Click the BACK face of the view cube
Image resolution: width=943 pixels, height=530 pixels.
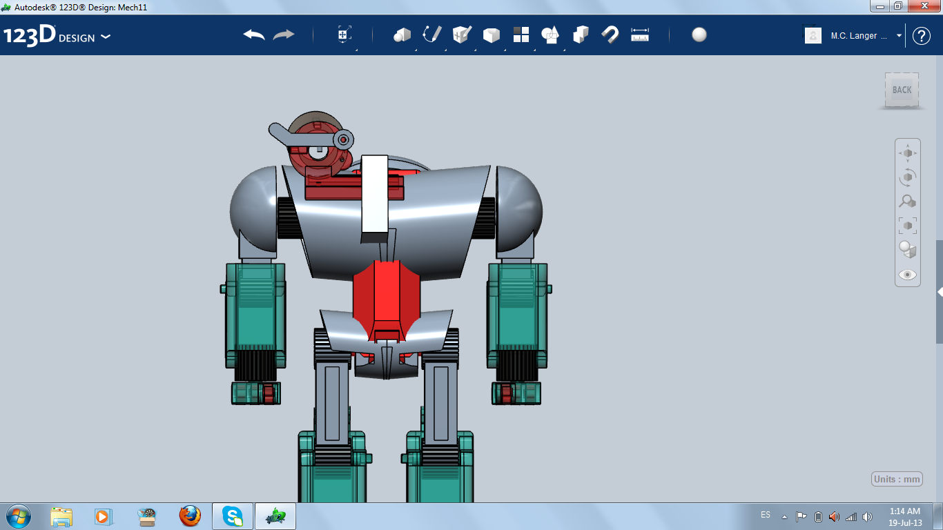(902, 90)
